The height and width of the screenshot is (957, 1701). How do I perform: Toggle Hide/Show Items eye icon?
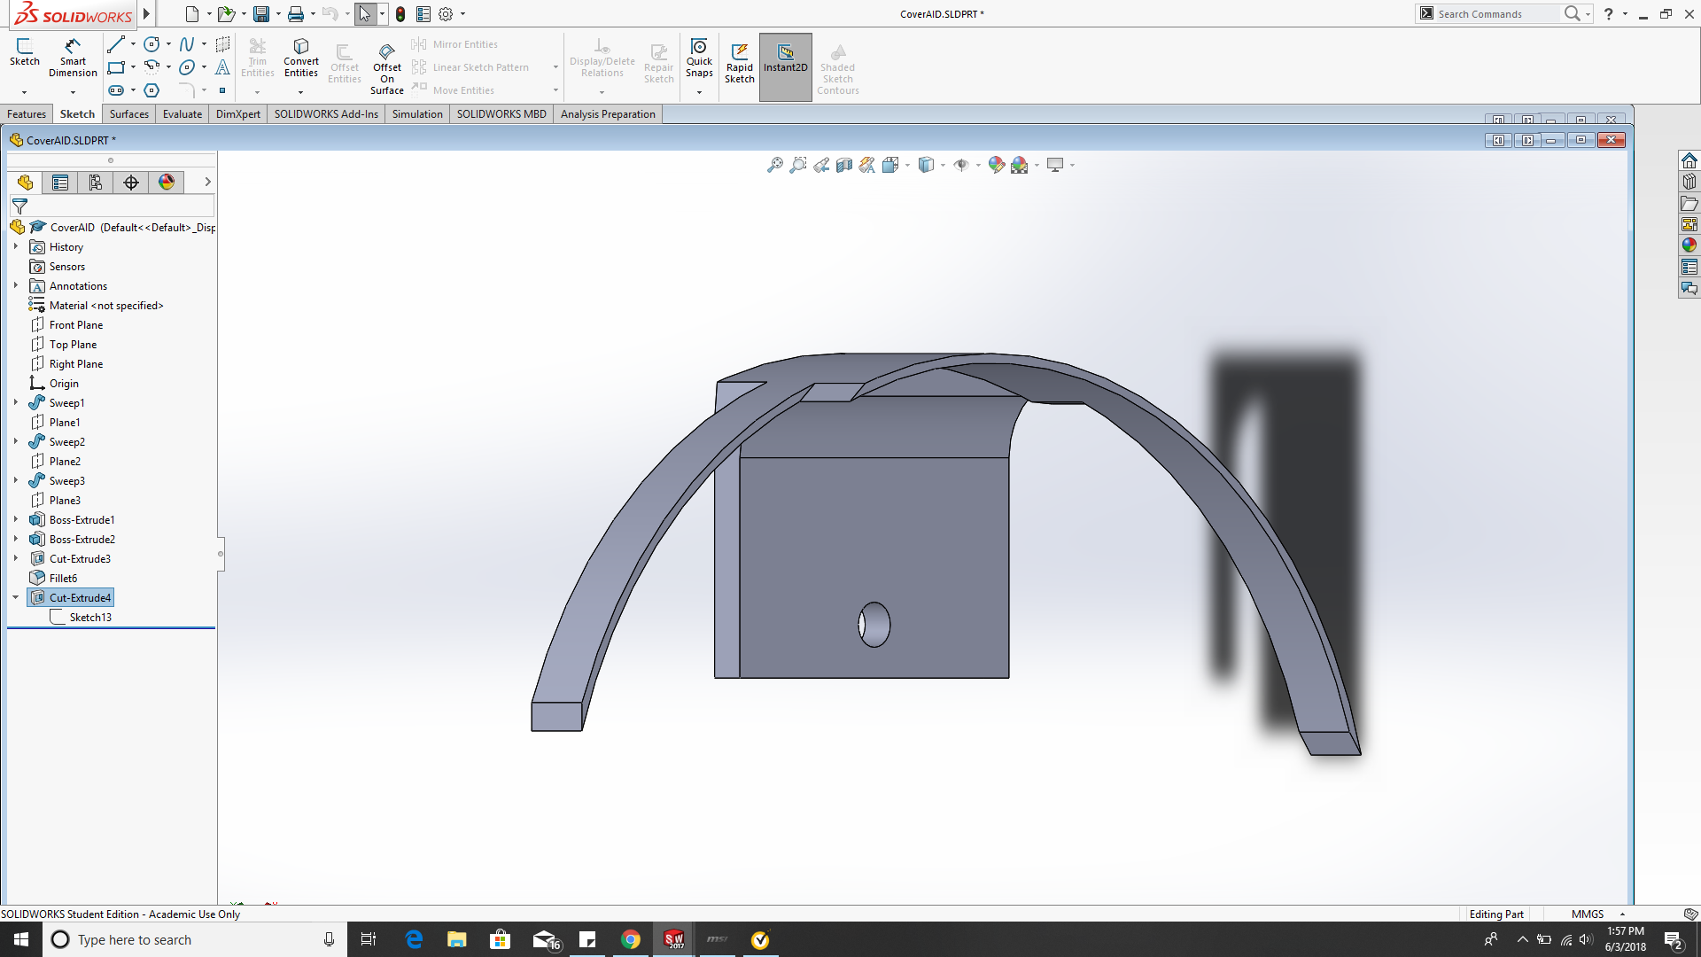click(x=961, y=165)
